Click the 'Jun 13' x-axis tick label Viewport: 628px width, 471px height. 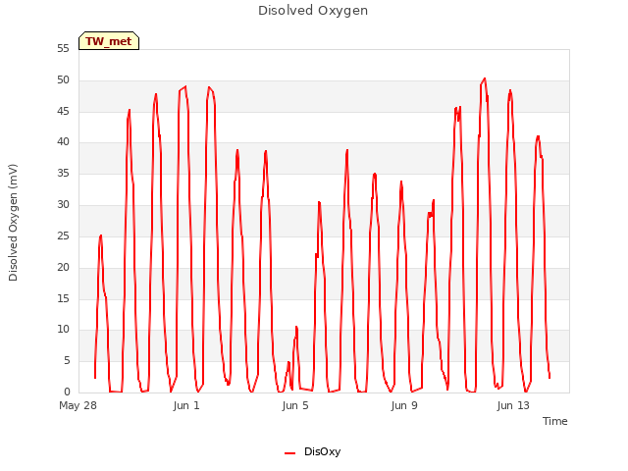tap(513, 405)
